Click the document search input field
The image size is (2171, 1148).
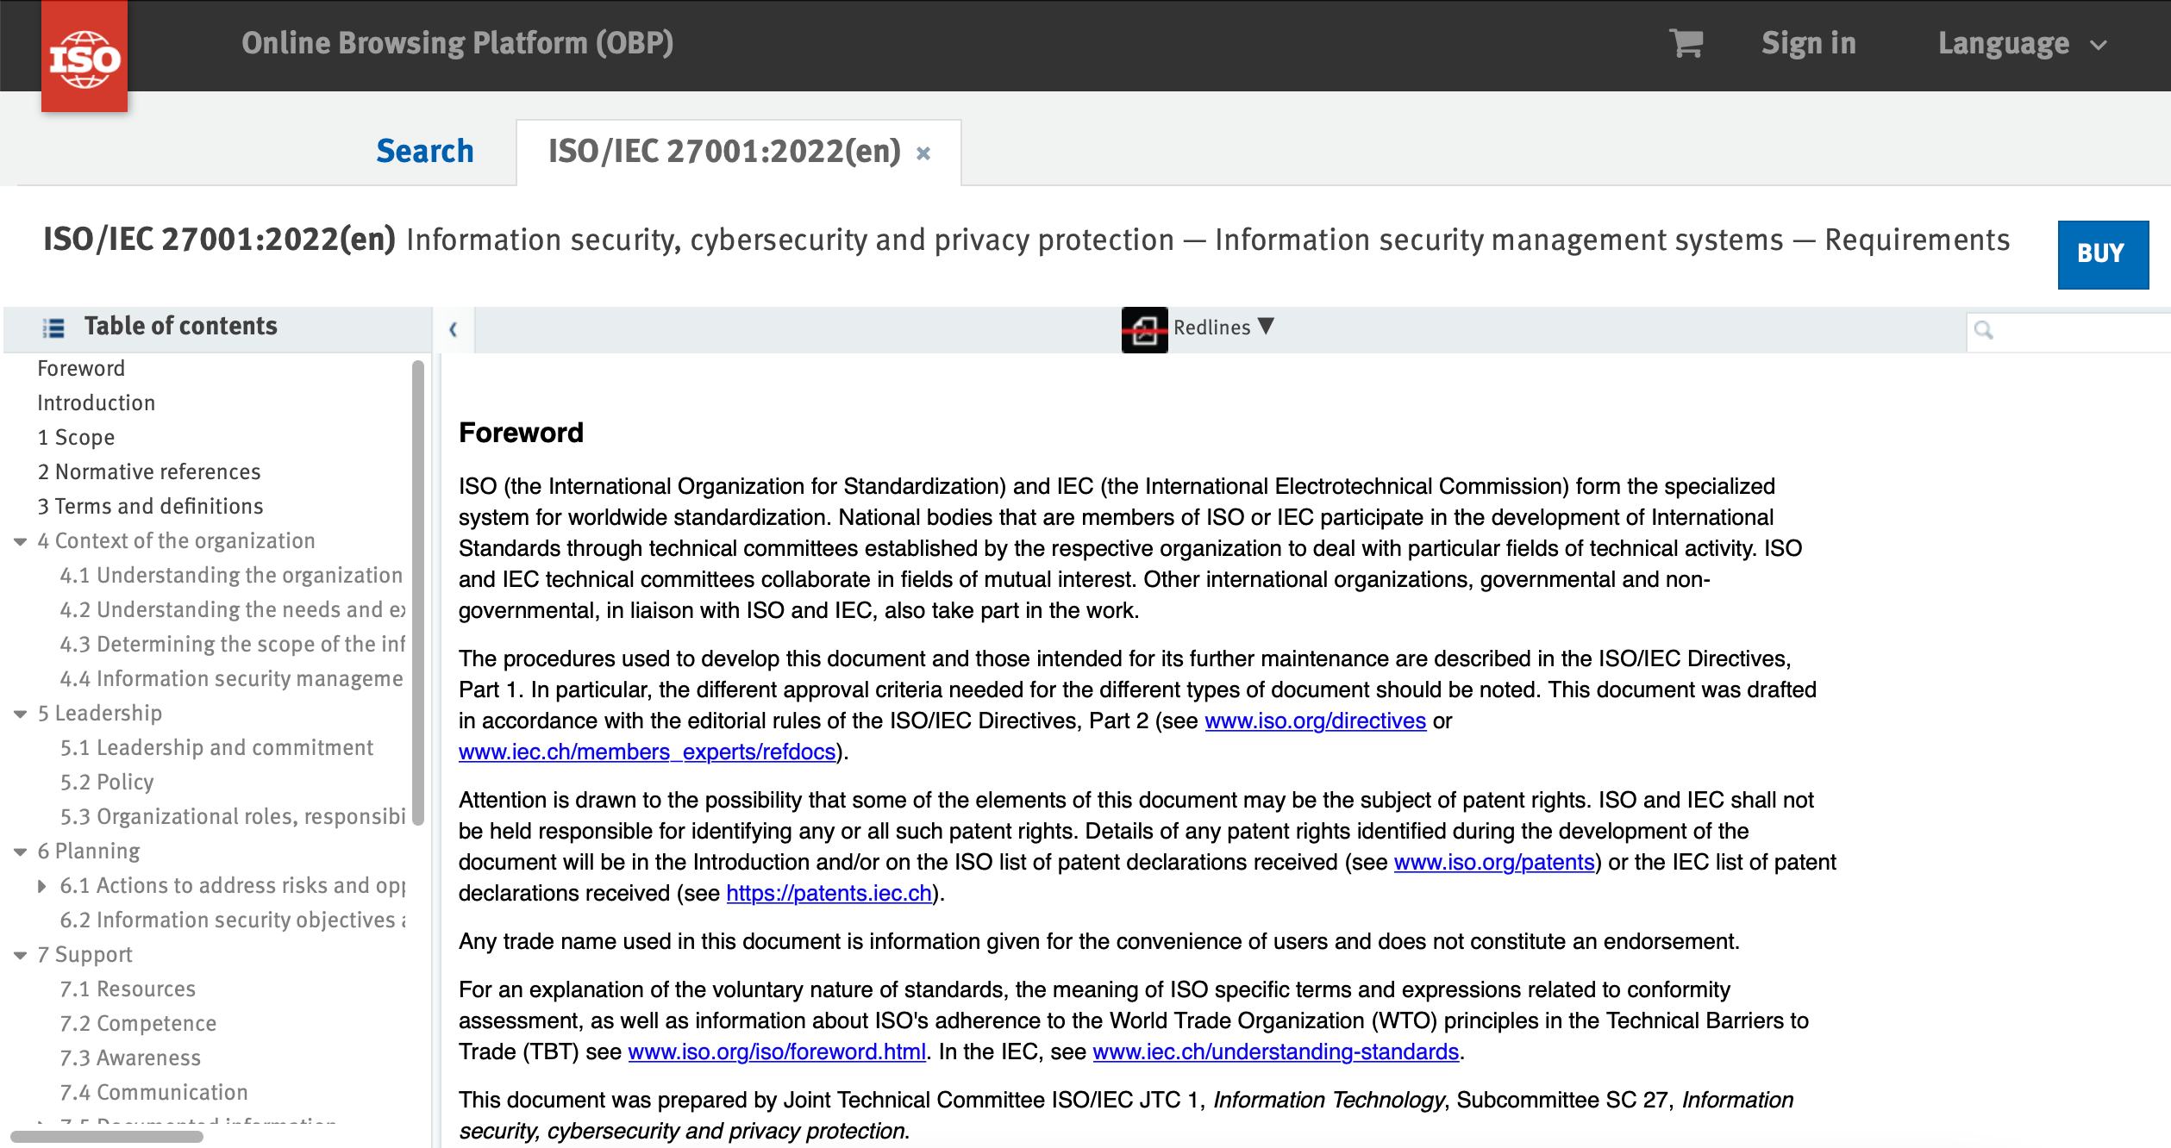coord(2069,329)
